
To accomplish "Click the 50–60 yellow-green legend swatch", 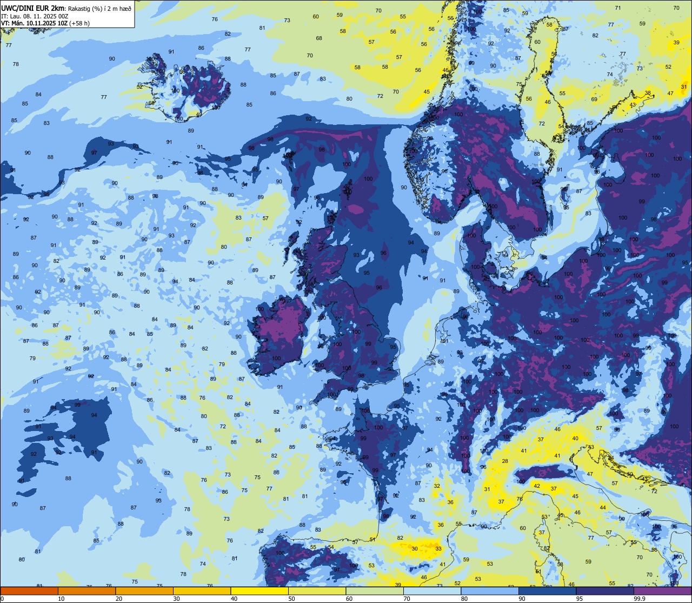I will pyautogui.click(x=317, y=591).
